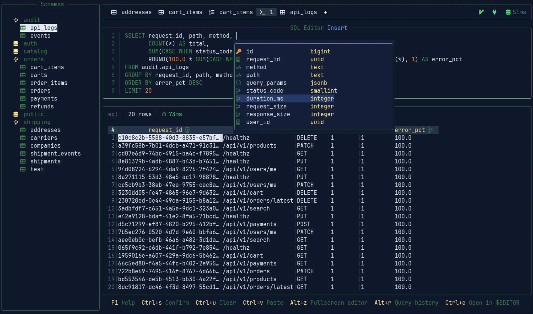
Task: Select /api/v1/products path in row 2
Action: pyautogui.click(x=250, y=145)
